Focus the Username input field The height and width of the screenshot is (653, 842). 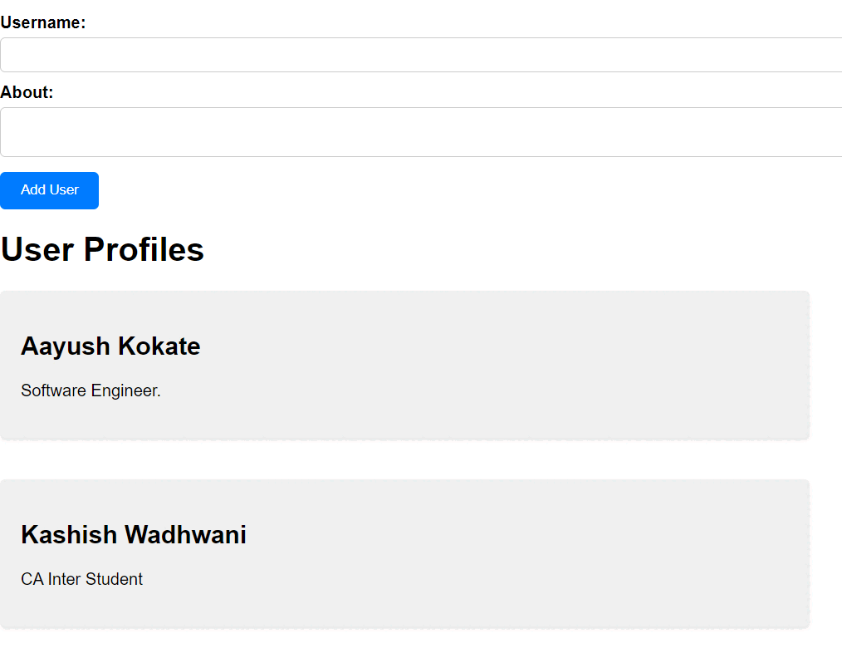tap(420, 55)
